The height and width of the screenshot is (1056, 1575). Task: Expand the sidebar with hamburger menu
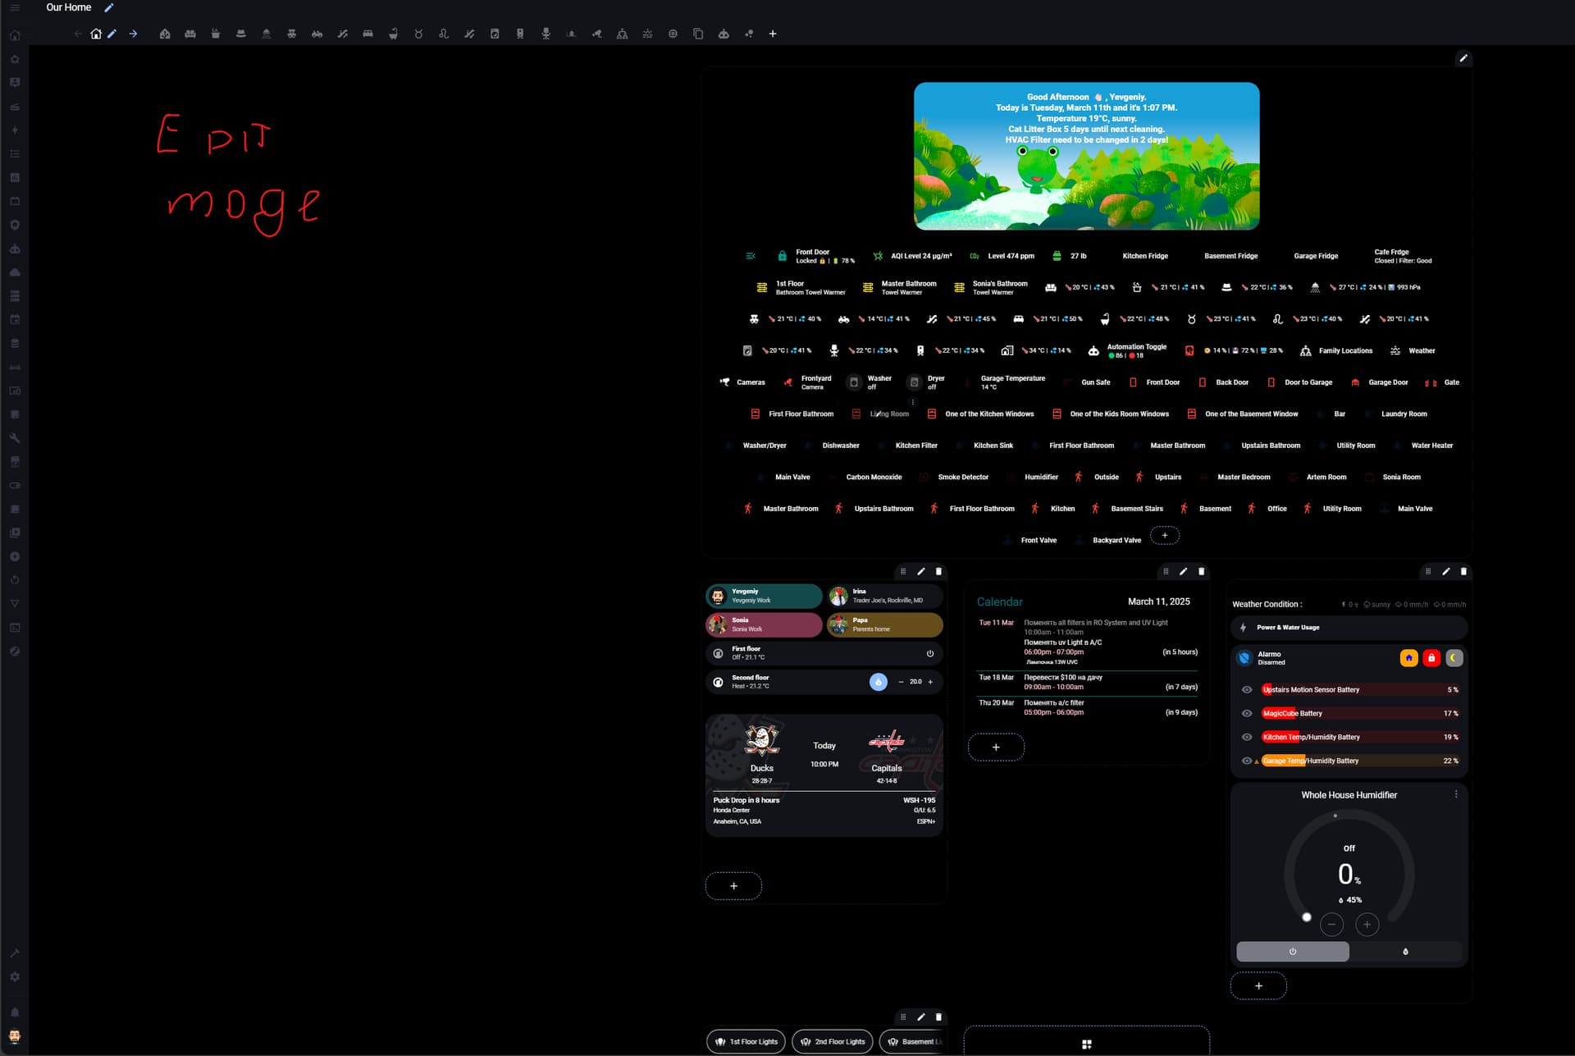coord(15,7)
